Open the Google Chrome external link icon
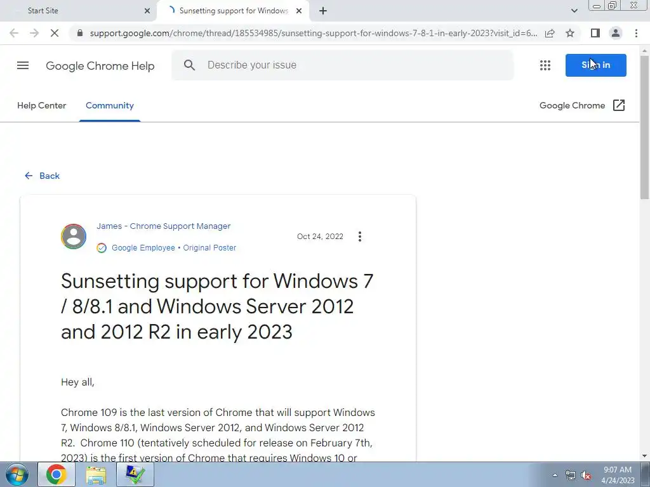This screenshot has width=650, height=487. 619,105
